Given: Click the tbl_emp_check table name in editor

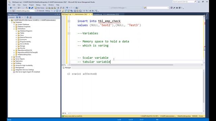Looking at the screenshot, I should pos(109,21).
